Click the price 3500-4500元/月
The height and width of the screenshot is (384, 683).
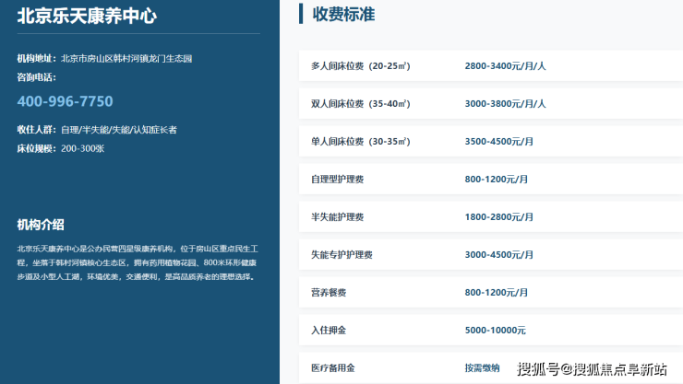tap(499, 142)
